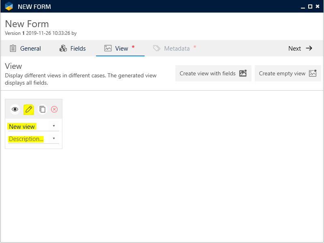The image size is (324, 243).
Task: Preview the view using the eye icon
Action: click(15, 109)
